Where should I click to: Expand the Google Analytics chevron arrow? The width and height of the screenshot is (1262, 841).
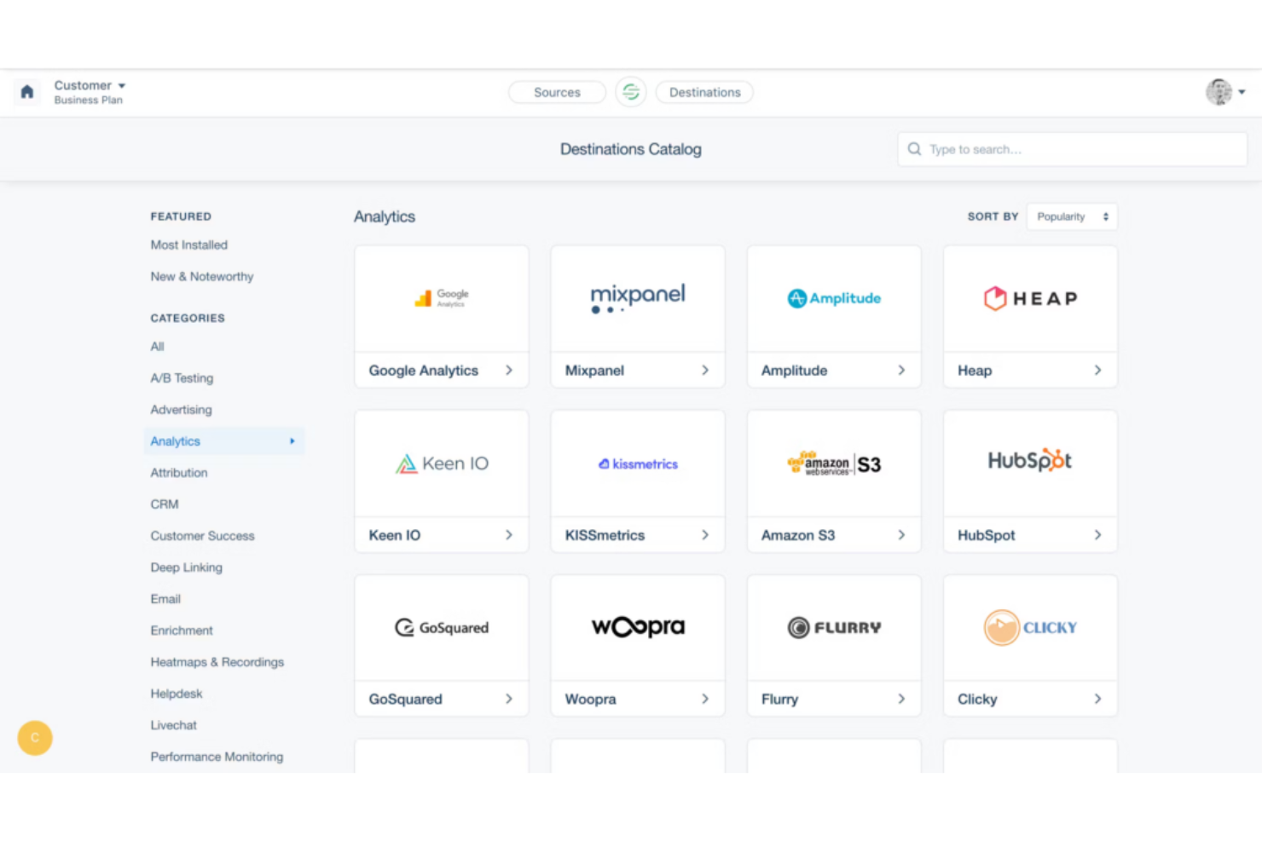tap(509, 371)
